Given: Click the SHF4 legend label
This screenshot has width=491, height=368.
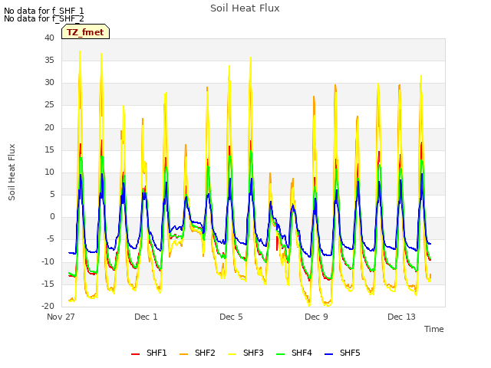Looking at the screenshot, I should [x=302, y=353].
